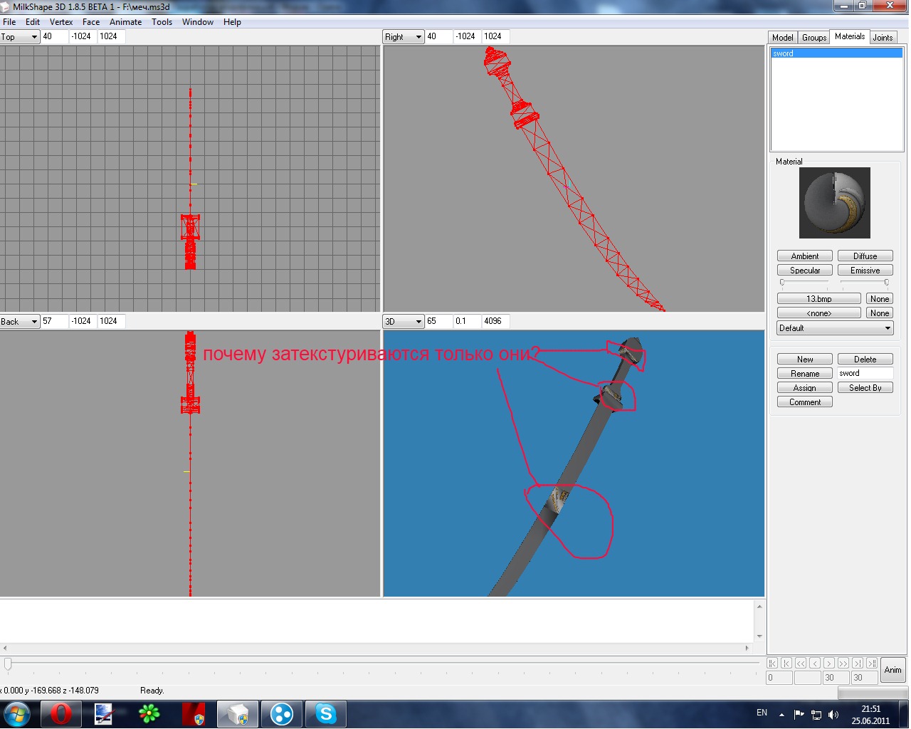Play the animation forward
Viewport: 911px width, 729px height.
point(829,663)
